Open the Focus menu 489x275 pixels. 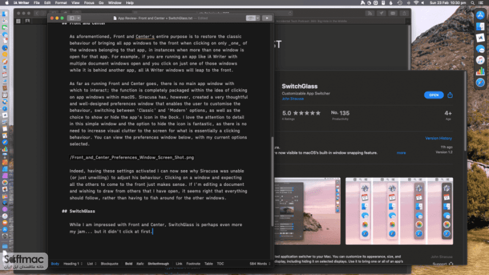point(89,3)
